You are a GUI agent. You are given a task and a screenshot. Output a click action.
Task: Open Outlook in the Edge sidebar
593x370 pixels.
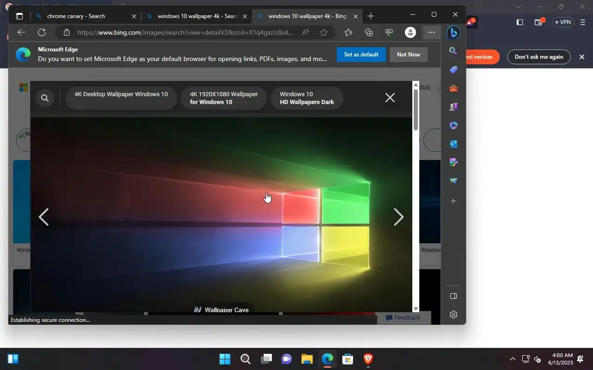[453, 143]
